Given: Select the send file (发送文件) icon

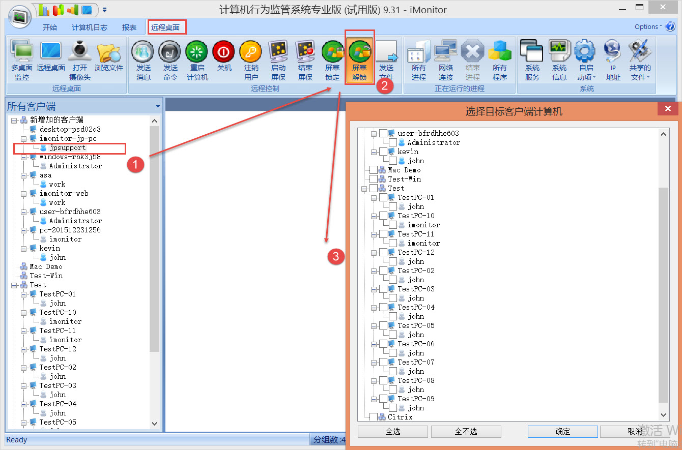Looking at the screenshot, I should (x=387, y=61).
